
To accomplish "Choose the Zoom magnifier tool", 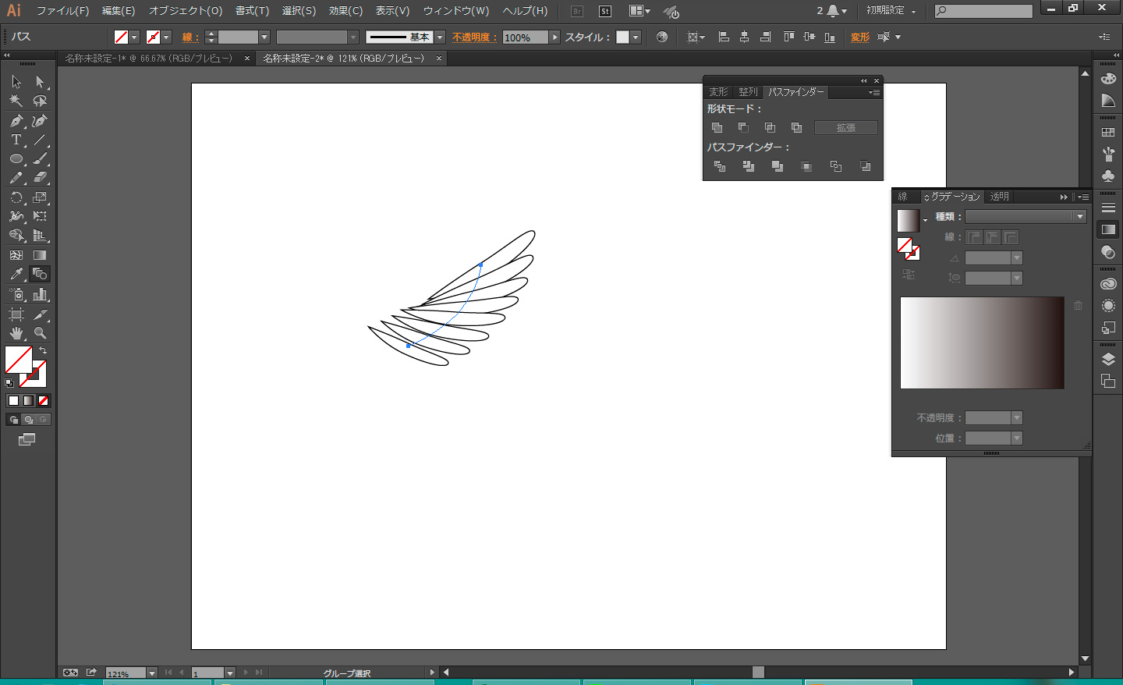I will pos(40,333).
